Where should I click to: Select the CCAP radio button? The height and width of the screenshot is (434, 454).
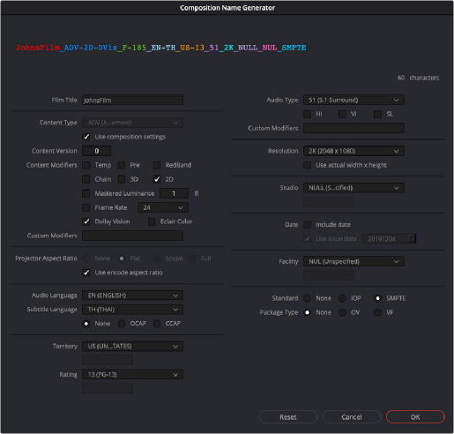point(157,324)
